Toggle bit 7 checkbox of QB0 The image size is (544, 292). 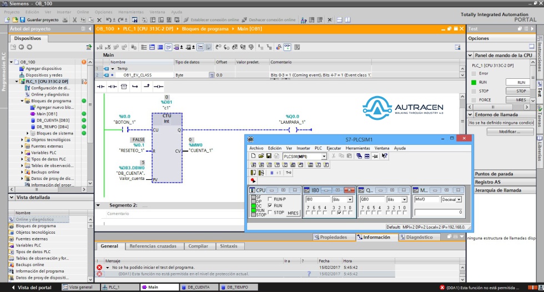point(362,213)
